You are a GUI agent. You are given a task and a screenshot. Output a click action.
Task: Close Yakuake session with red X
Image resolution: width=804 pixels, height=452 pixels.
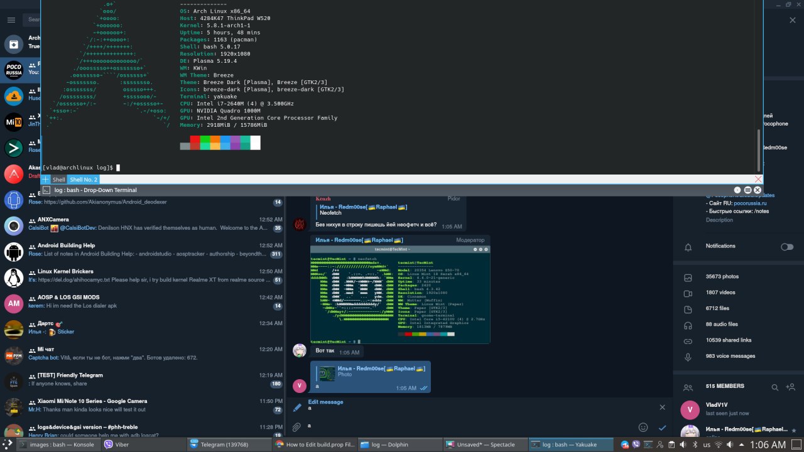click(x=758, y=180)
